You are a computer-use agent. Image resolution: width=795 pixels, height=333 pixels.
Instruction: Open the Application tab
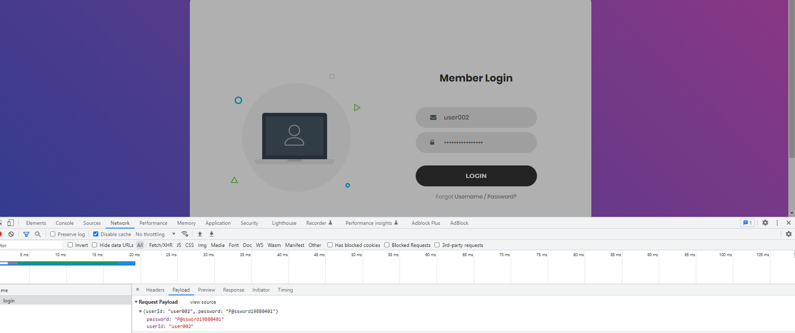coord(218,223)
